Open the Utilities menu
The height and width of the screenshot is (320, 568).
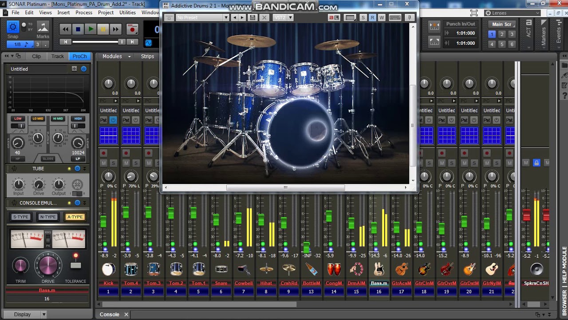tap(127, 12)
